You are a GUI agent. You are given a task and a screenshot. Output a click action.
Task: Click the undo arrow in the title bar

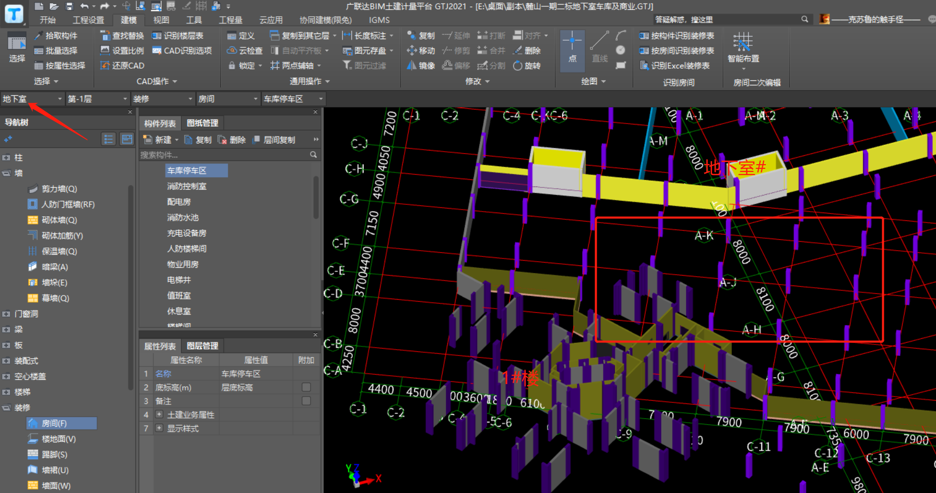pyautogui.click(x=85, y=6)
